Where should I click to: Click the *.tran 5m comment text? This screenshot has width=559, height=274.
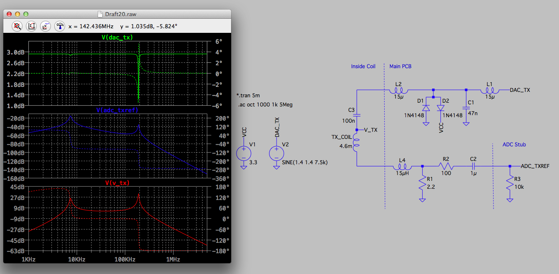coord(248,96)
